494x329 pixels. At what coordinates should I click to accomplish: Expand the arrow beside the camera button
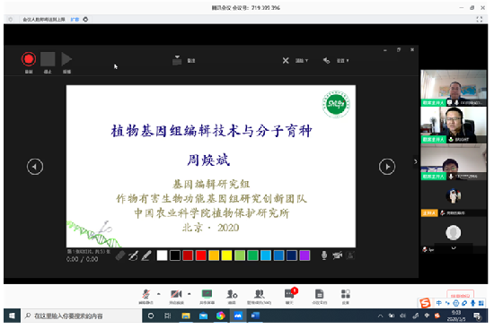(189, 294)
